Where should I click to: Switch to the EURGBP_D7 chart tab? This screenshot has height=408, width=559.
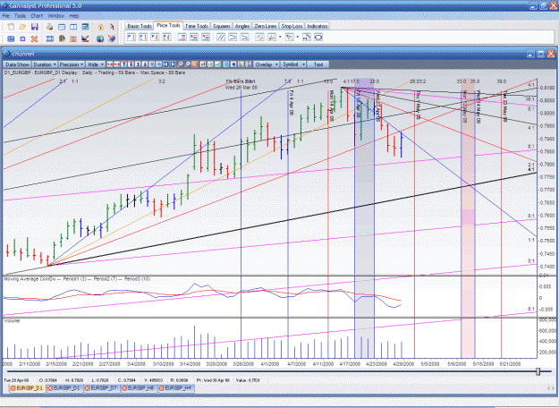[x=104, y=388]
